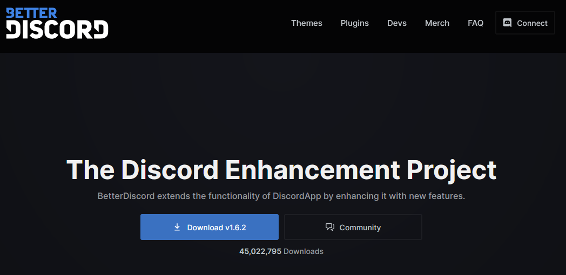The width and height of the screenshot is (566, 275).
Task: Click the BetterDiscord description subtitle
Action: [281, 196]
